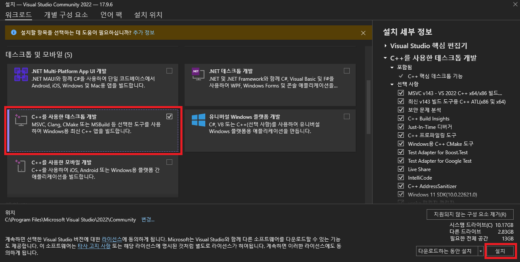Switch to the 설치 위치 tab
520x262 pixels.
148,15
